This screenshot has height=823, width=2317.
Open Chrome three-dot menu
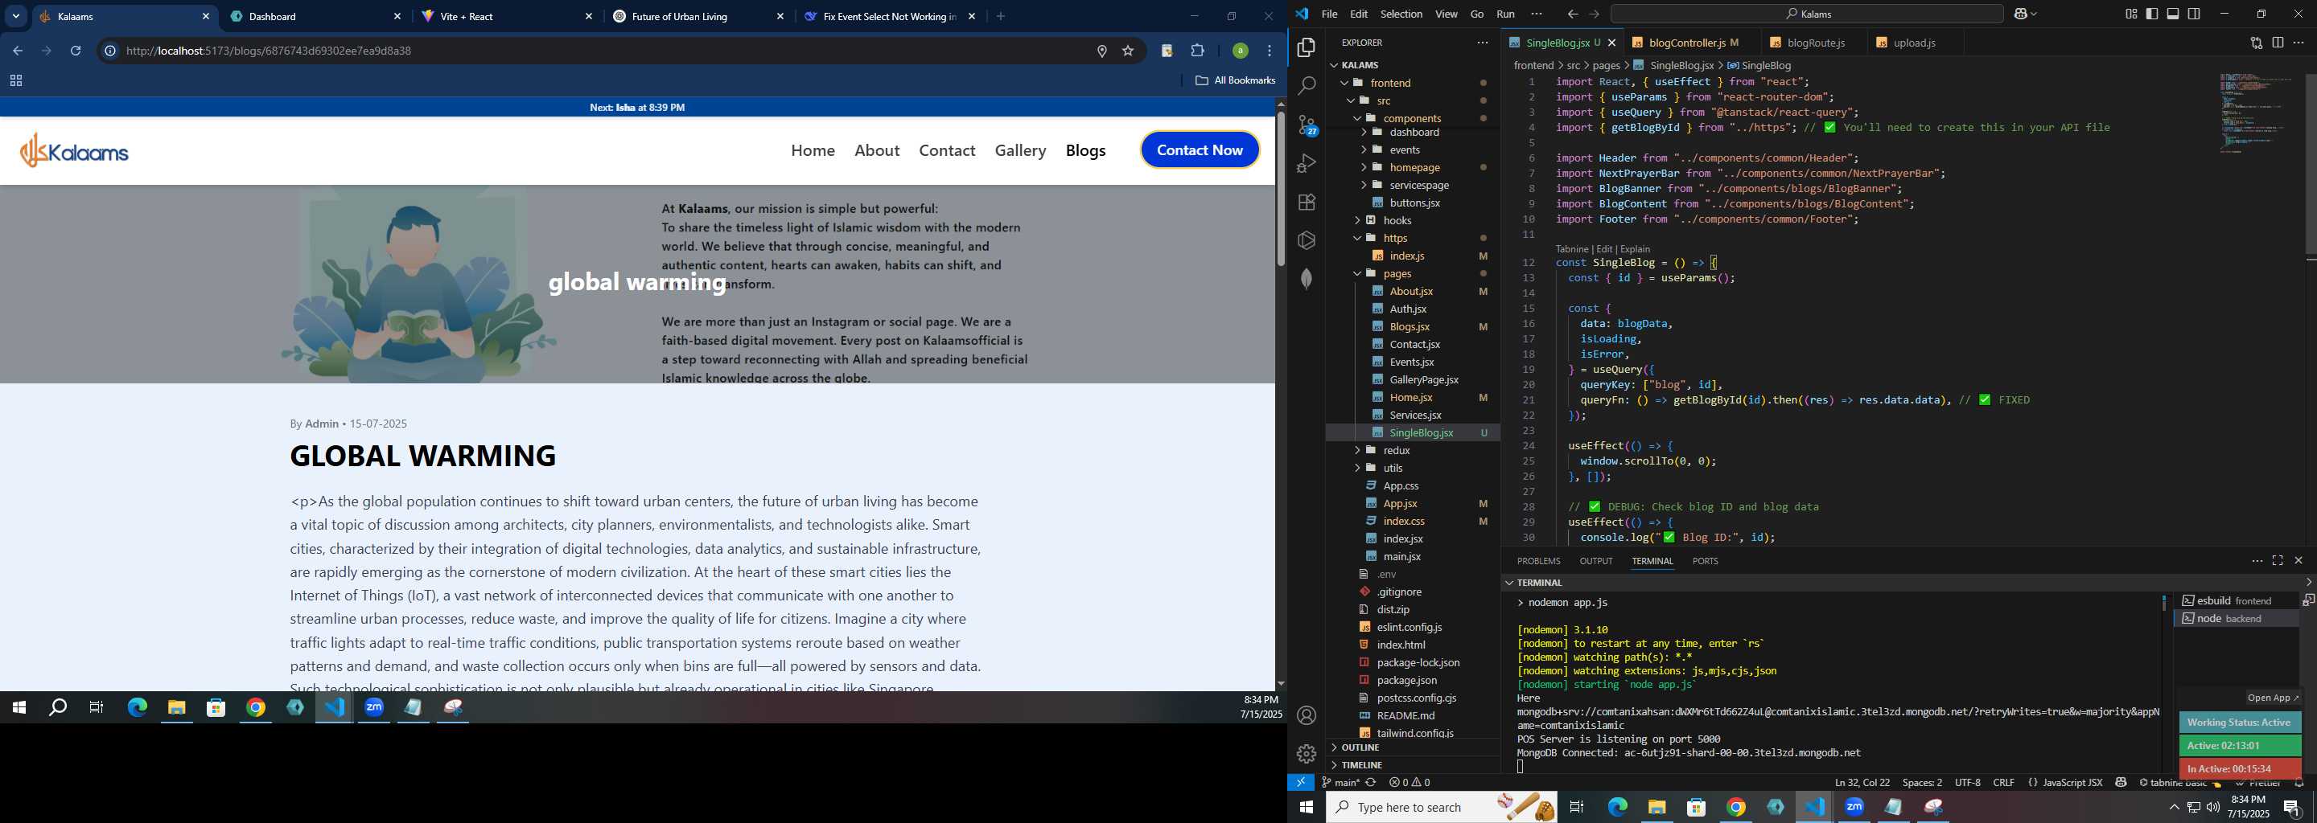point(1270,51)
